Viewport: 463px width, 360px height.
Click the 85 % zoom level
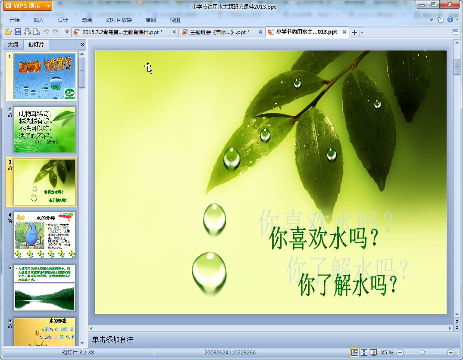pos(387,352)
